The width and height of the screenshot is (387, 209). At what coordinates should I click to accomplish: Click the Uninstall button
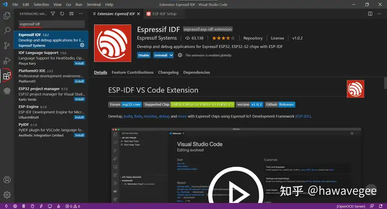coord(161,55)
